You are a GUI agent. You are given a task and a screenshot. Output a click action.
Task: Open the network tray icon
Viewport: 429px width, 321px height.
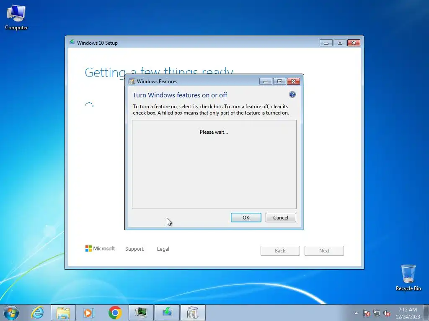(377, 313)
